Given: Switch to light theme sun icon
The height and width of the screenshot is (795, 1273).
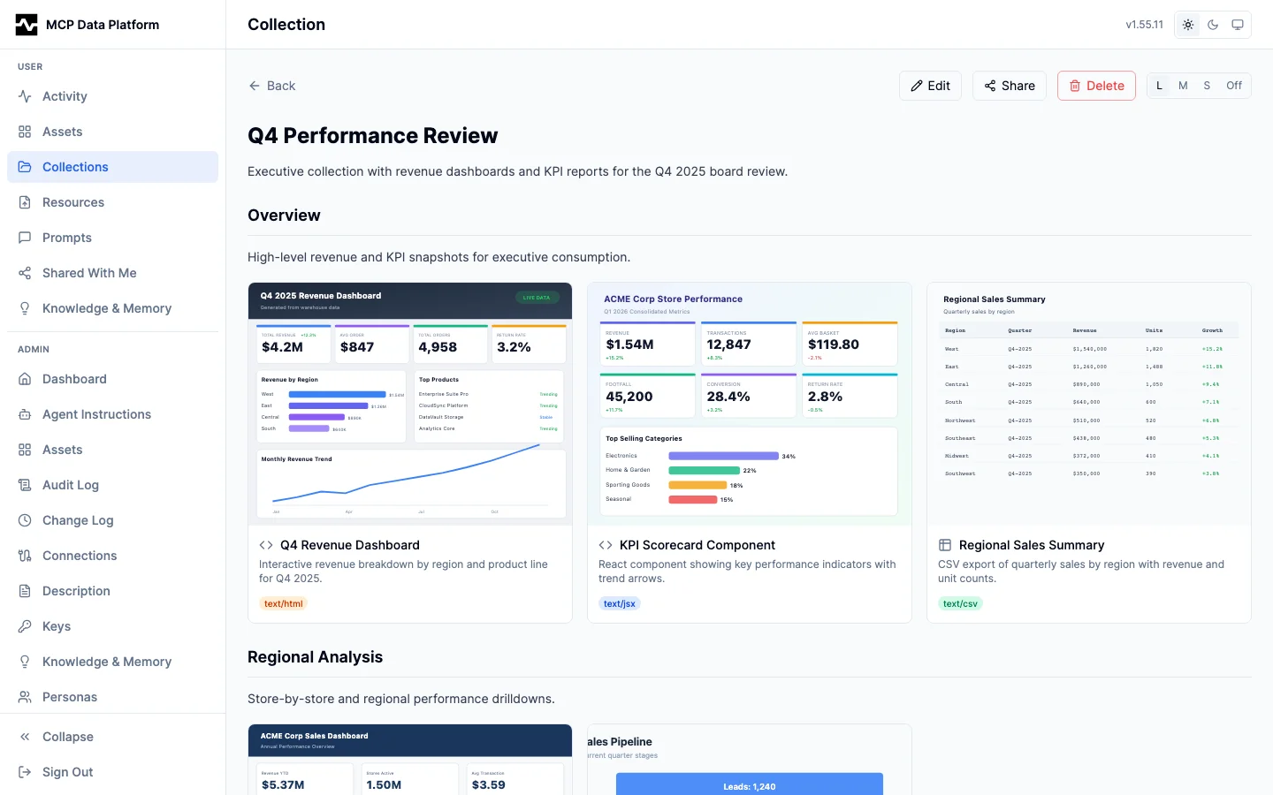Looking at the screenshot, I should [1188, 25].
